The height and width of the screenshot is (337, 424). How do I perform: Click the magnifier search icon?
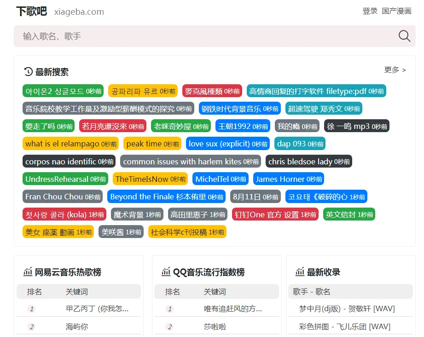point(404,36)
